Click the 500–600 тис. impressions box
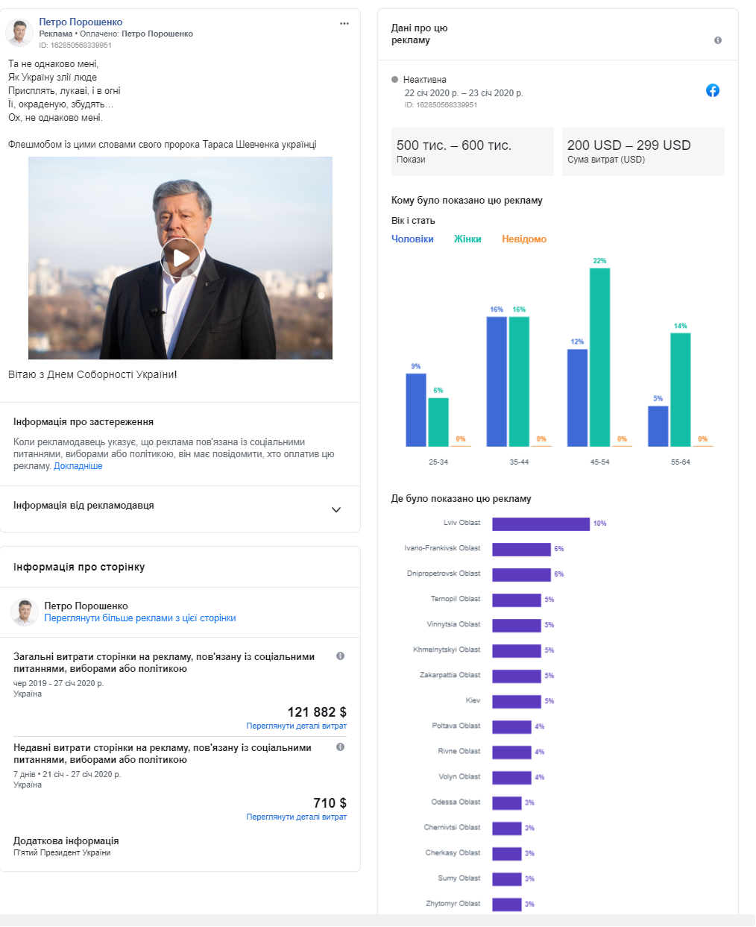Viewport: 756px width, 927px height. click(x=472, y=151)
